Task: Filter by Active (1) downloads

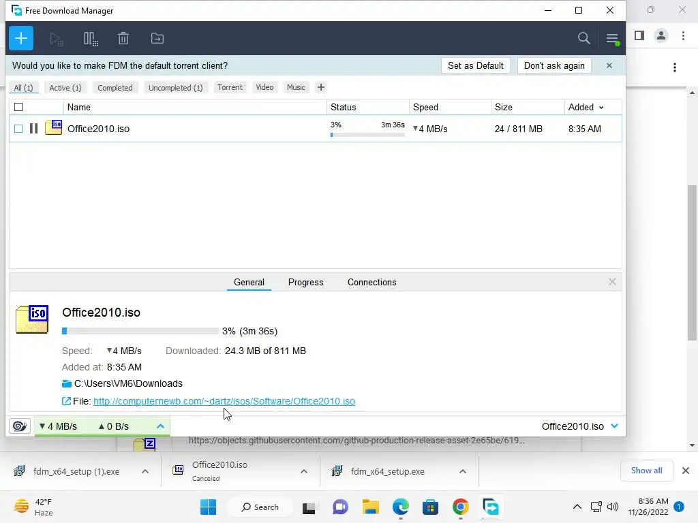Action: click(x=65, y=88)
